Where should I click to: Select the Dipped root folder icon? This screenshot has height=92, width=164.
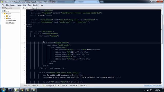(x=5, y=14)
